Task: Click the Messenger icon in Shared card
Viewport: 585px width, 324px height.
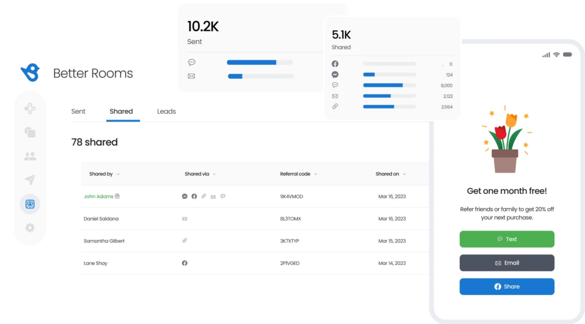Action: pos(335,75)
